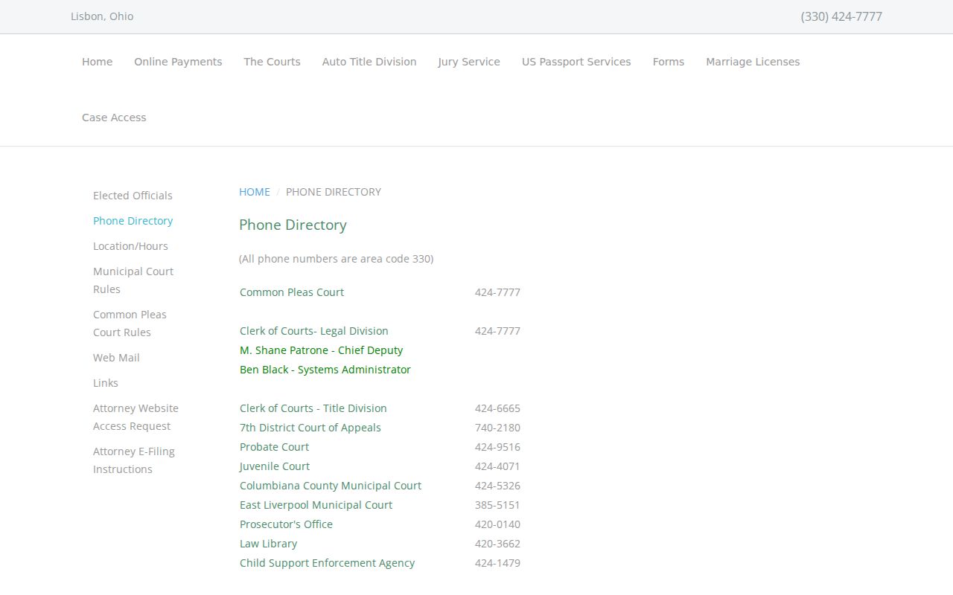The image size is (953, 595).
Task: Click the Phone Directory heading
Action: (x=293, y=225)
